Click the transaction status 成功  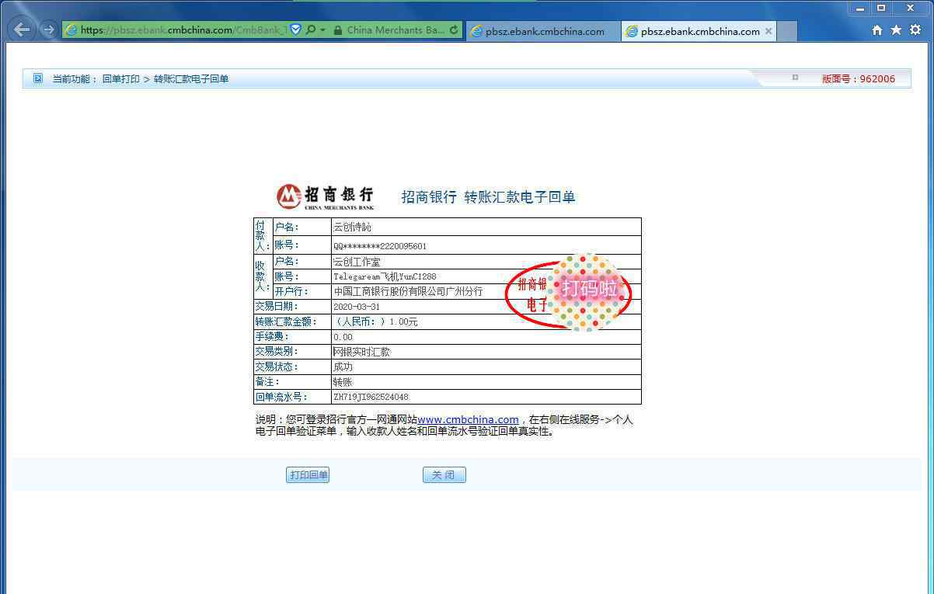[343, 366]
